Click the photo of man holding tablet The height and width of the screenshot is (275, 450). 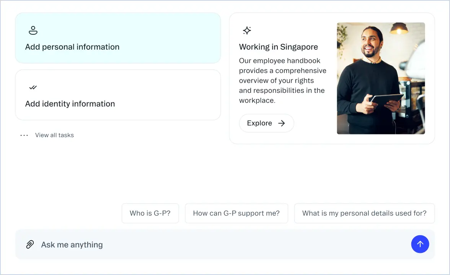(x=381, y=78)
